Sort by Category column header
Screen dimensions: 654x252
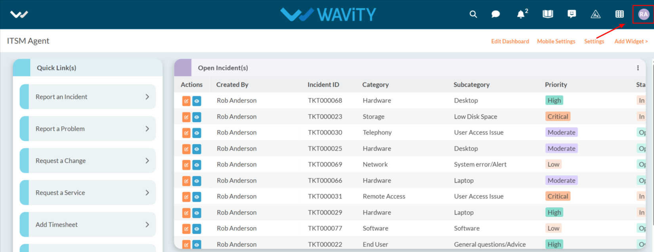(x=375, y=84)
